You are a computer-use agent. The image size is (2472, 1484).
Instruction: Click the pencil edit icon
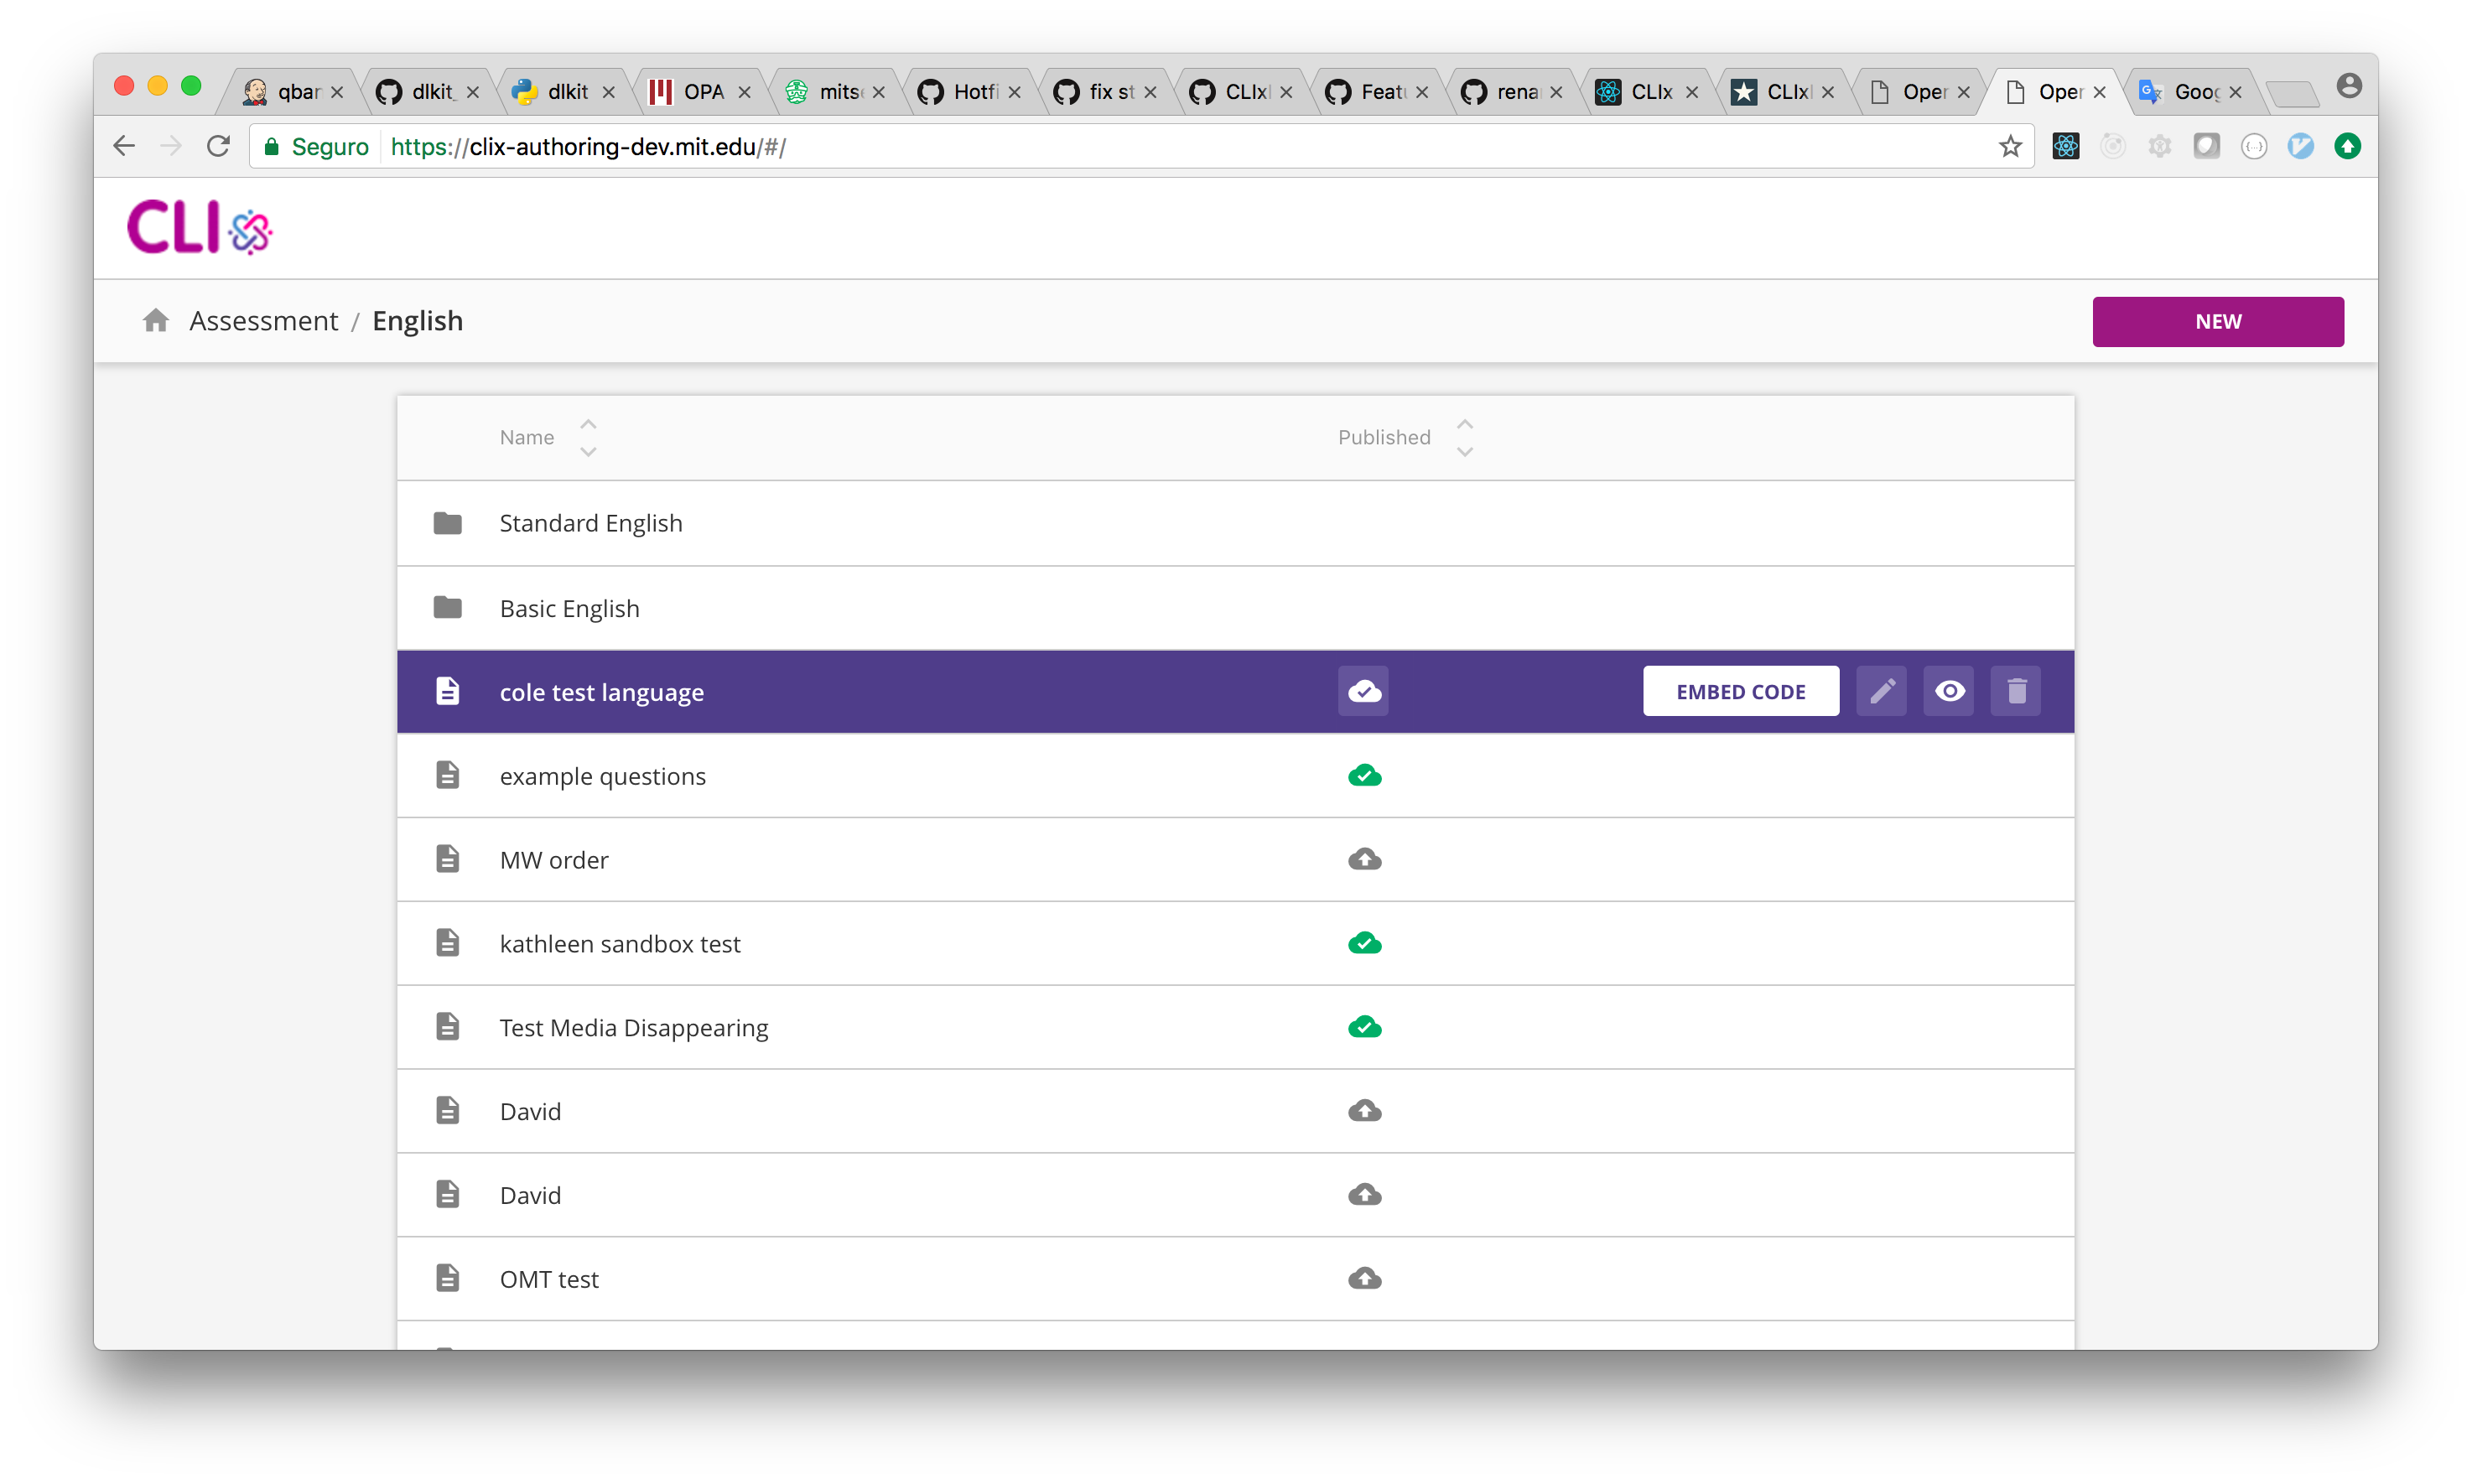click(1881, 691)
